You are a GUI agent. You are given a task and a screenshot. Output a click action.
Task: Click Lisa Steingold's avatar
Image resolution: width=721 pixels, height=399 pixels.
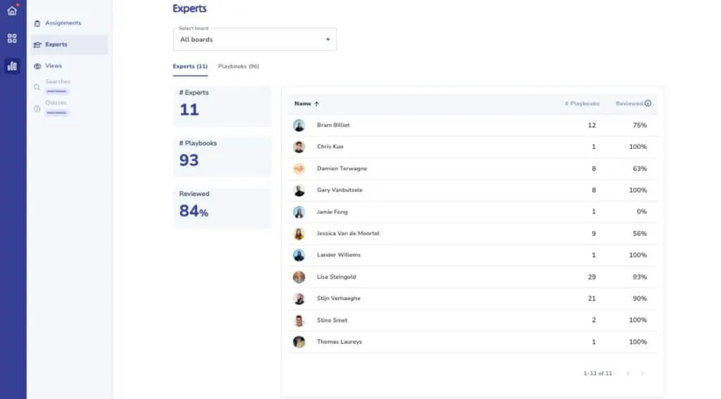(299, 277)
